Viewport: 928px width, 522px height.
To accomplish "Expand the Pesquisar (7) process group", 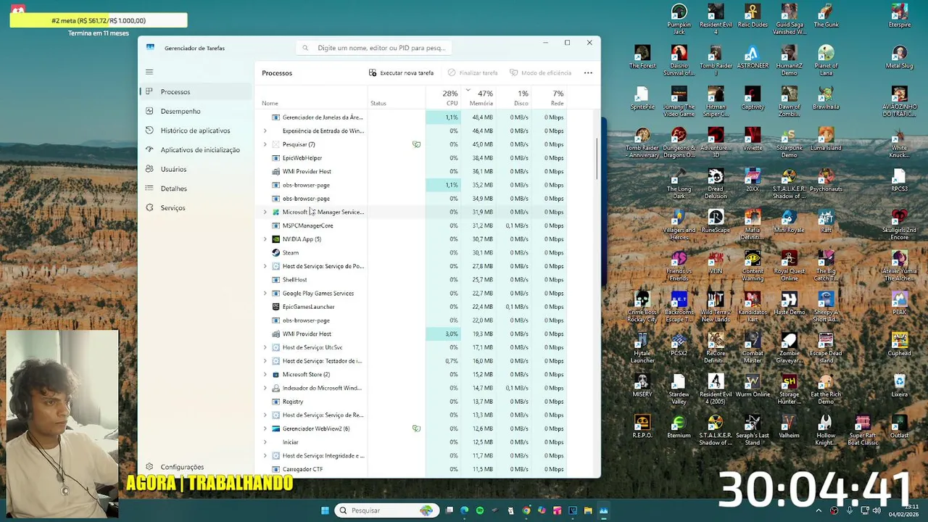I will pos(265,144).
